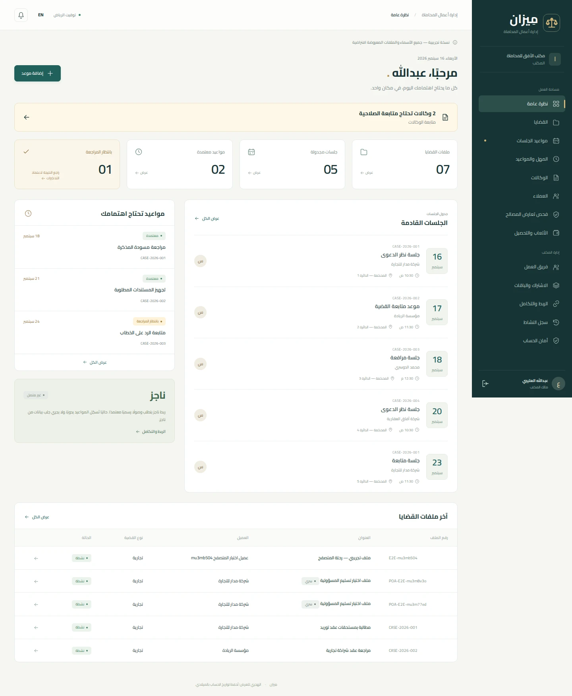Open القضايا cases in the sidebar
Screen dimensions: 572x696
click(521, 122)
